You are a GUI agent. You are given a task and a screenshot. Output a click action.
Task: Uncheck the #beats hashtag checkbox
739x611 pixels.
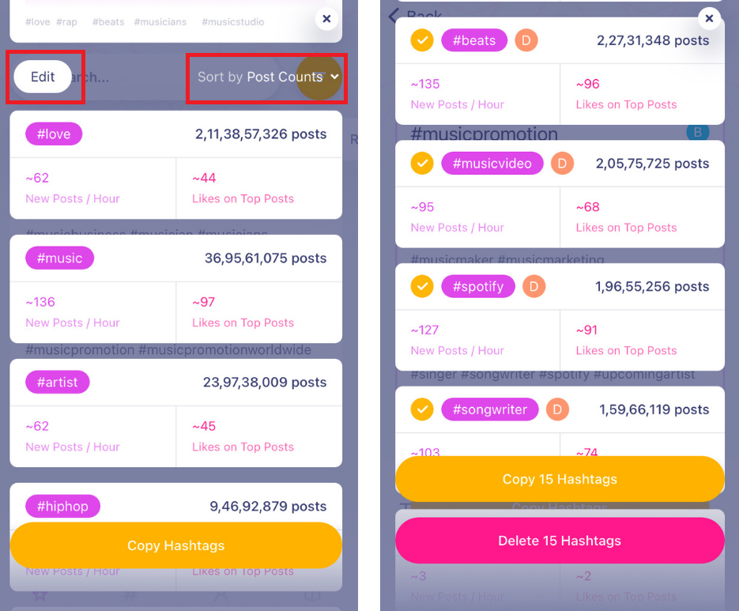423,41
